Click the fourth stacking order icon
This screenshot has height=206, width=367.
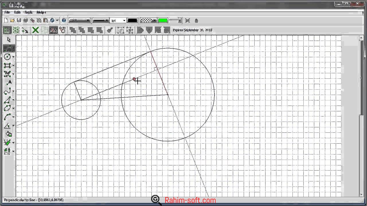click(99, 30)
